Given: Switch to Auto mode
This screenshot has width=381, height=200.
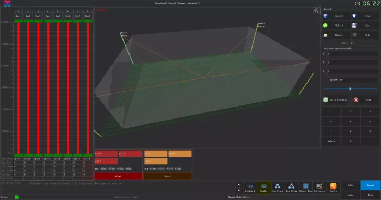Looking at the screenshot, I should click(351, 195).
